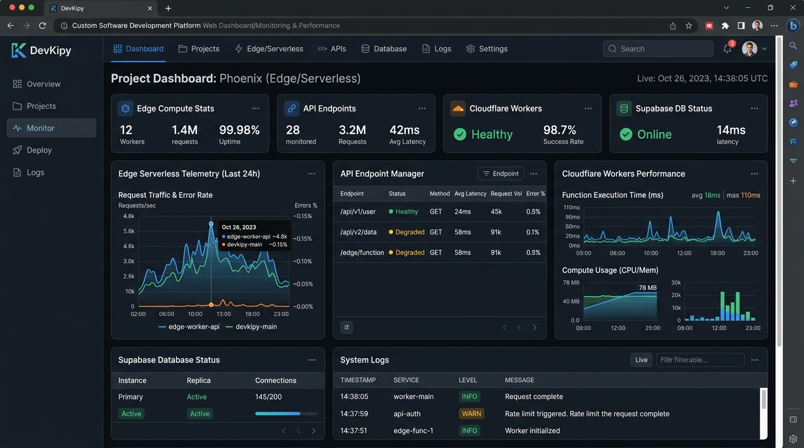Click the /api/v1/user endpoint
The width and height of the screenshot is (804, 448).
(358, 212)
